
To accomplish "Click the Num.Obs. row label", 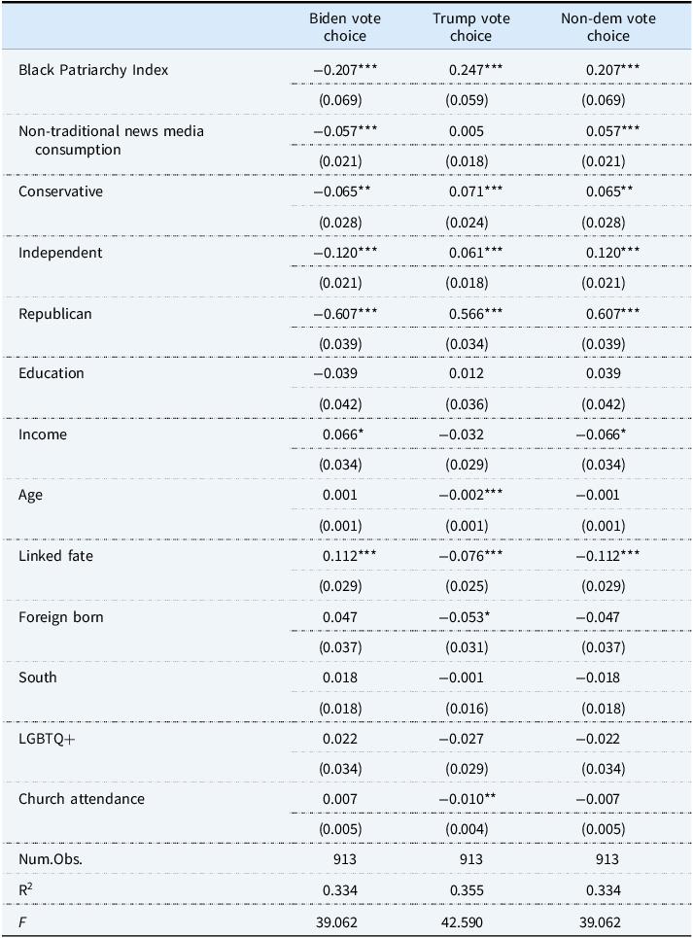I will [x=51, y=859].
